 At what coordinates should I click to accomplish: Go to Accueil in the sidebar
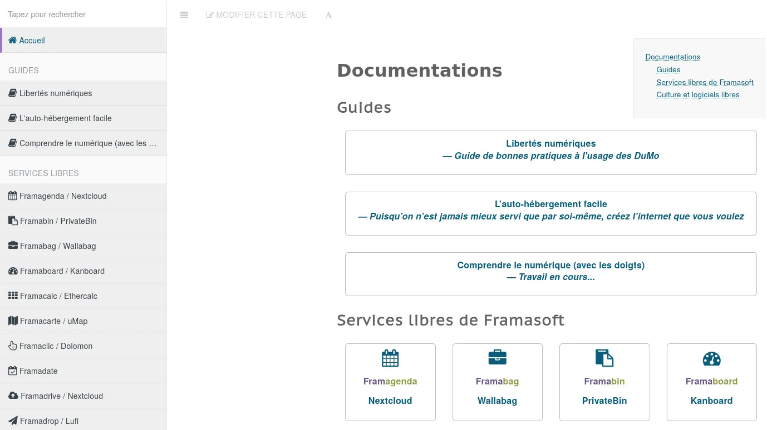coord(83,41)
